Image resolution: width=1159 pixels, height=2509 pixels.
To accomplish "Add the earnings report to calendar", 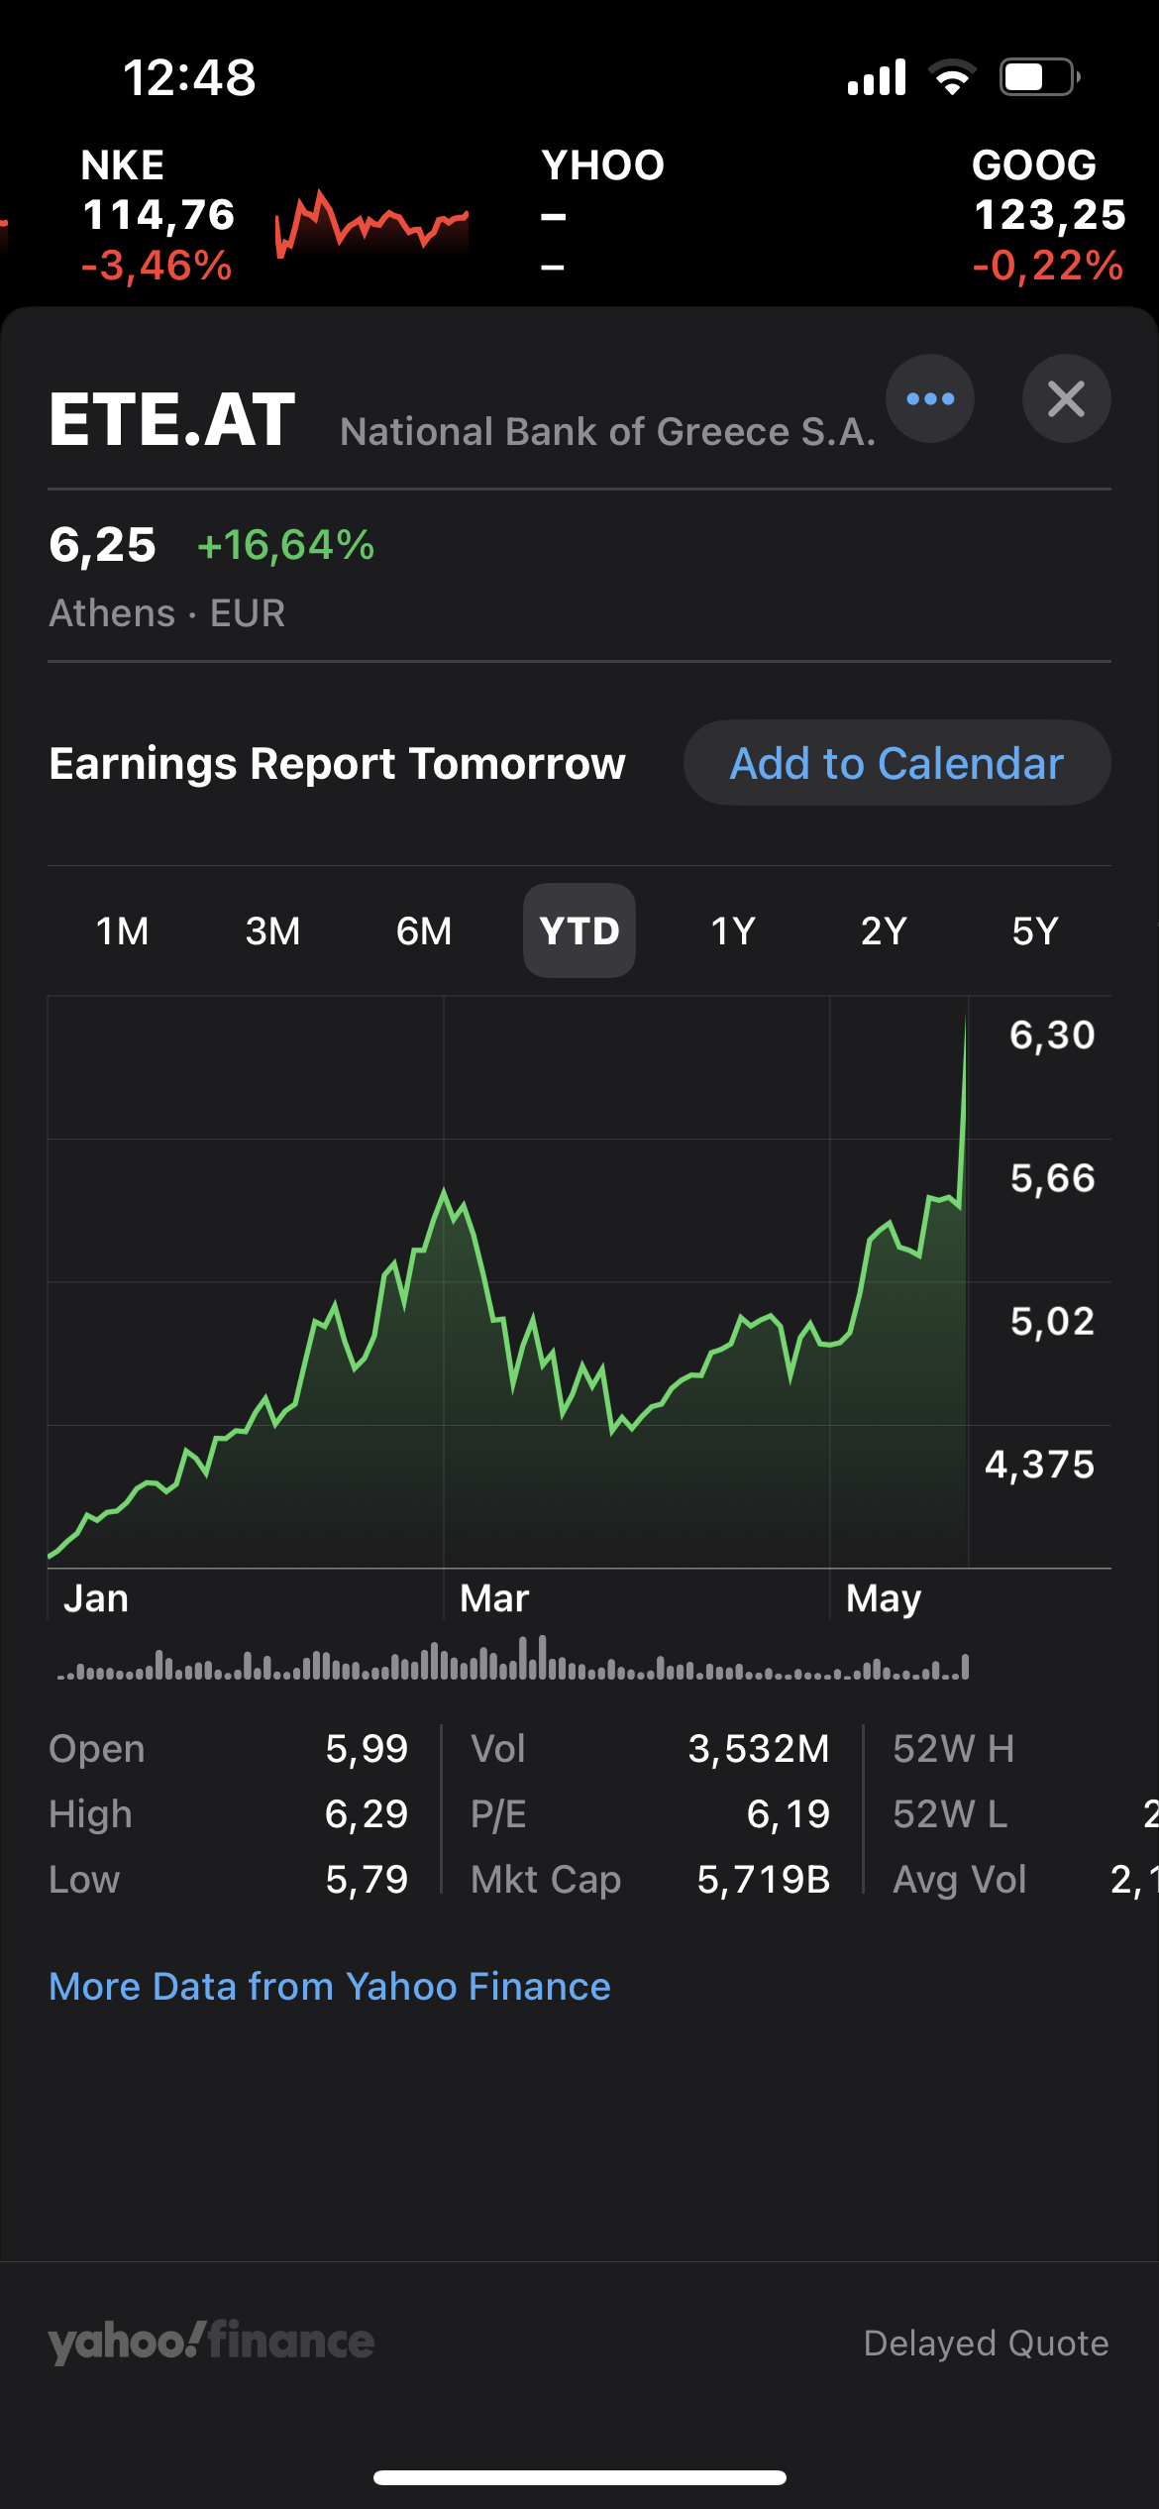I will (896, 763).
